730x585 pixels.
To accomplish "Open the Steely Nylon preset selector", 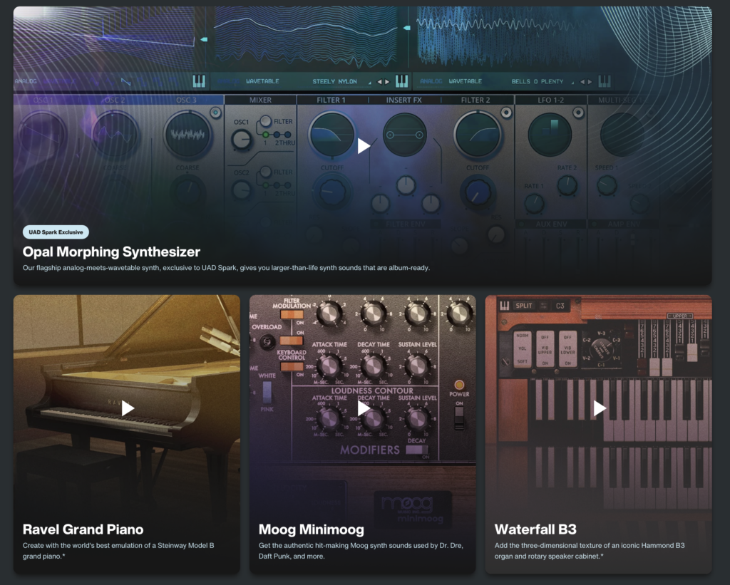I will [x=334, y=81].
